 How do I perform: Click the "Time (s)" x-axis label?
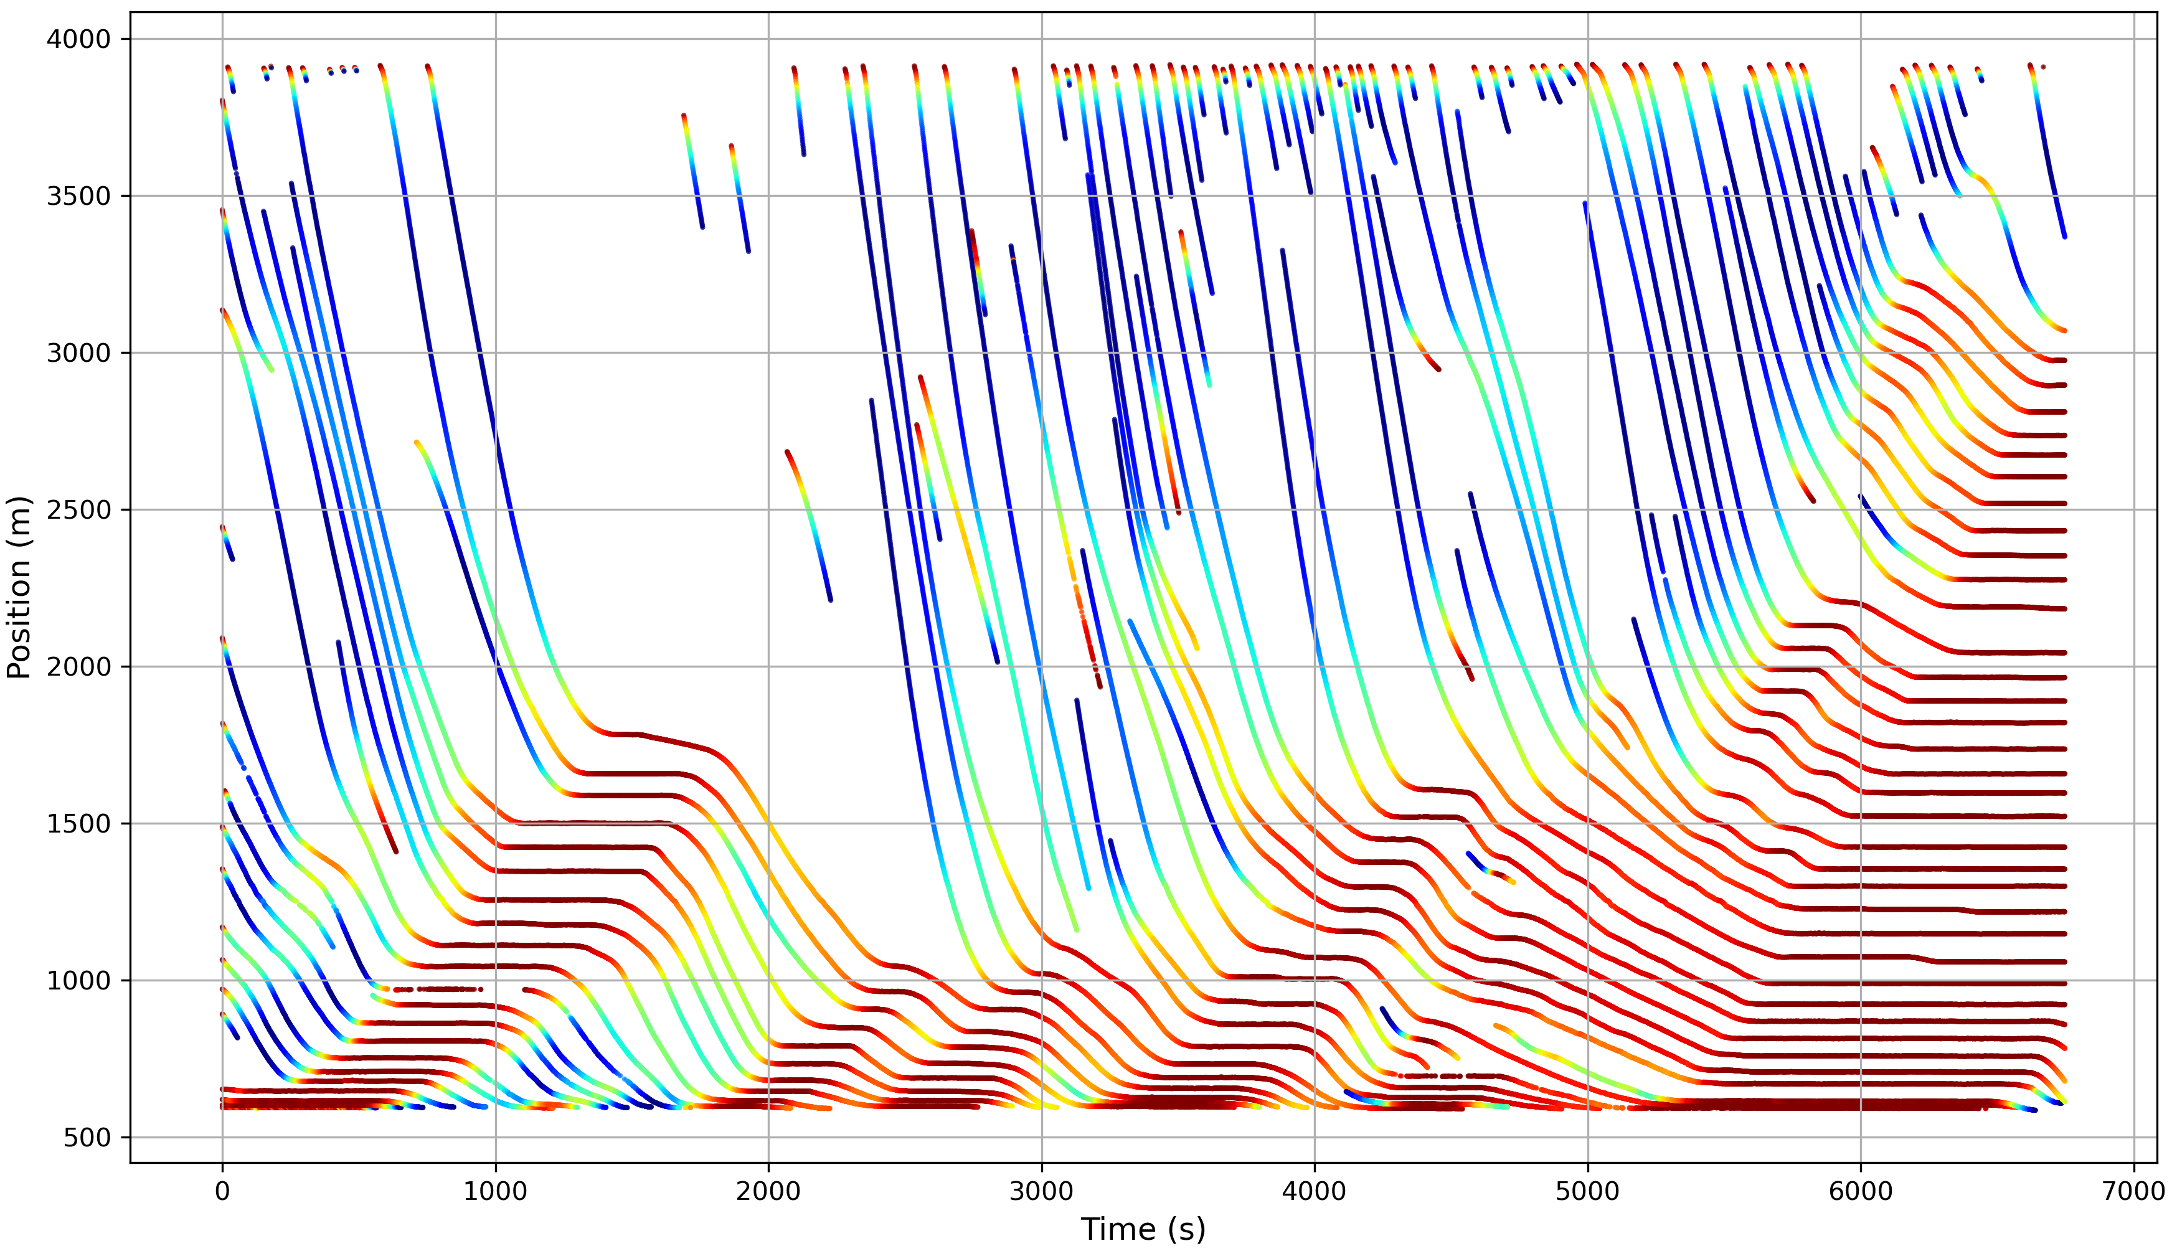click(1143, 1230)
